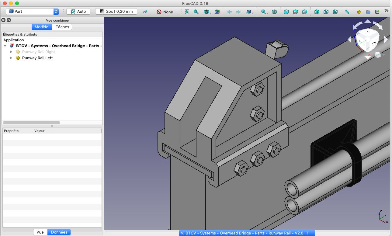Toggle the None snapping/construction group button
Screen dimensions: 392x236
click(x=165, y=12)
